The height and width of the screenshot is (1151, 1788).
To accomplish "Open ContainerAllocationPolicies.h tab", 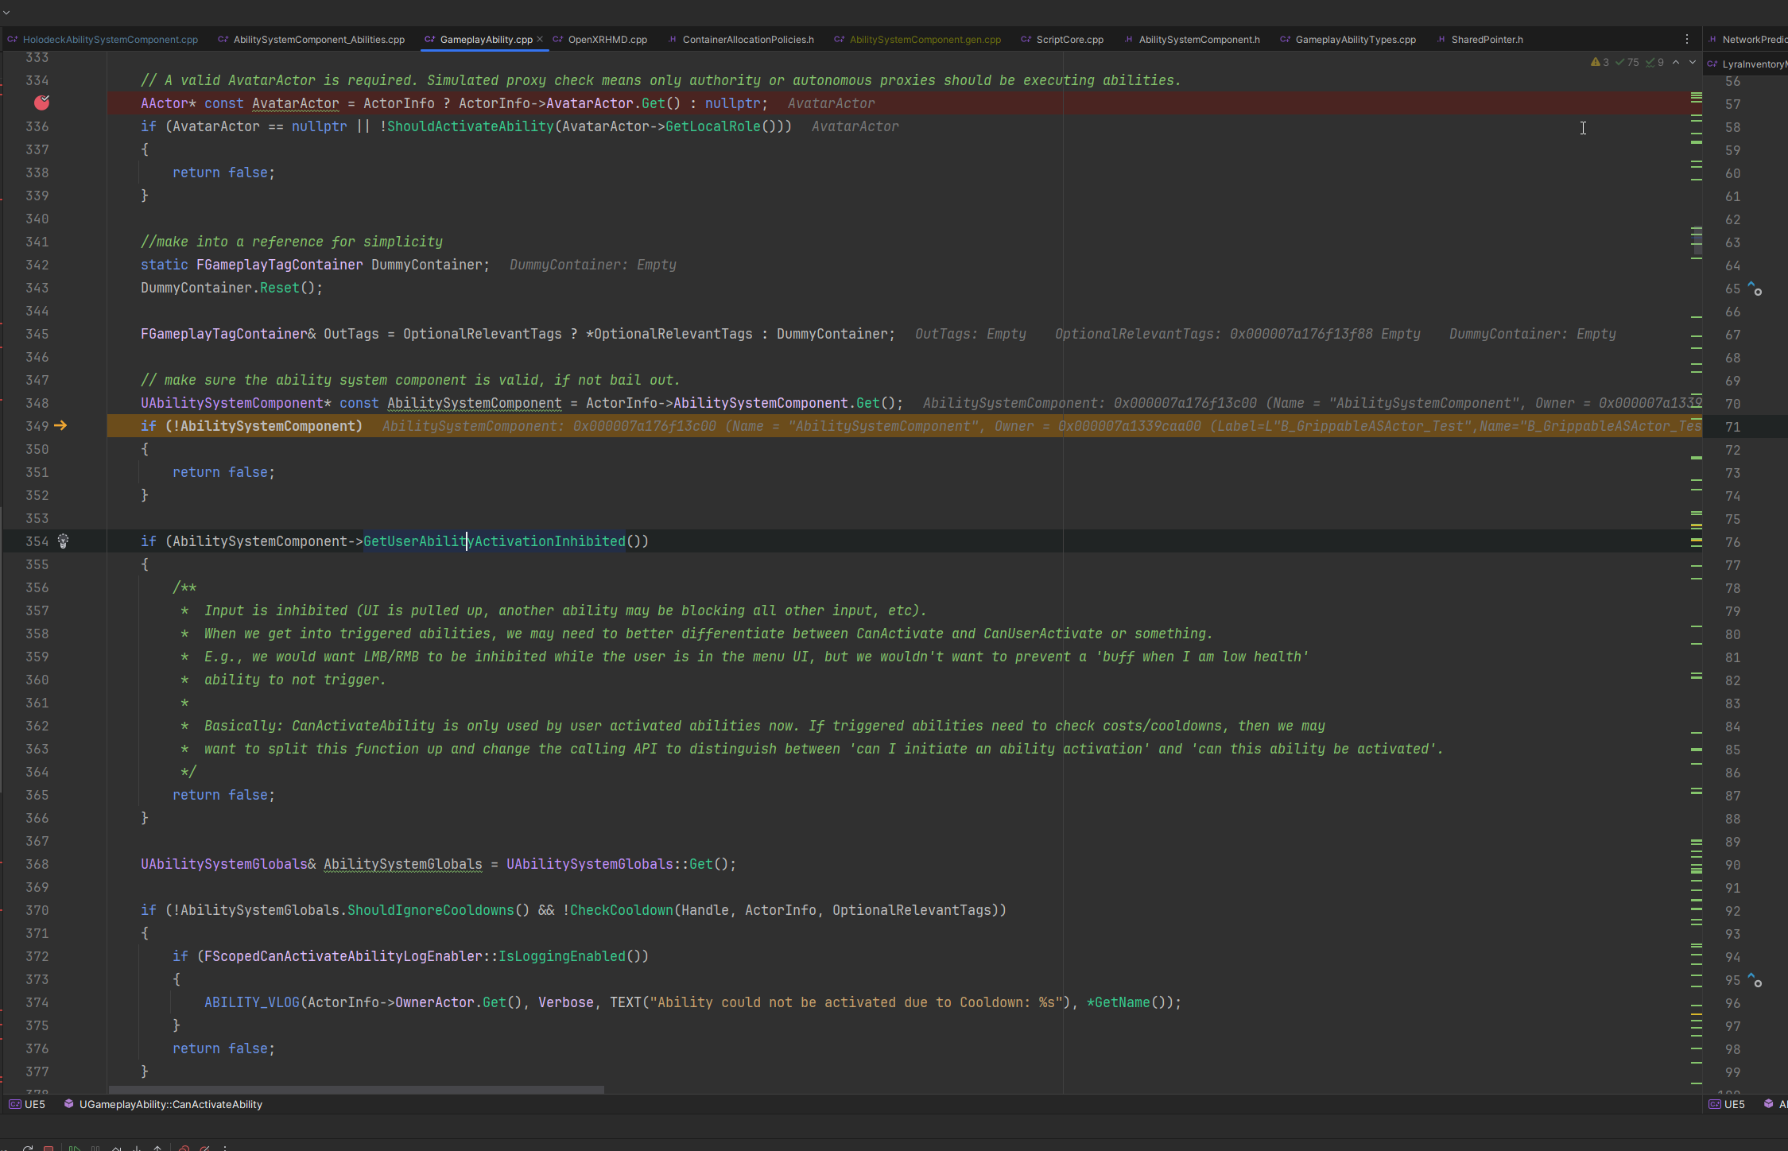I will [741, 39].
